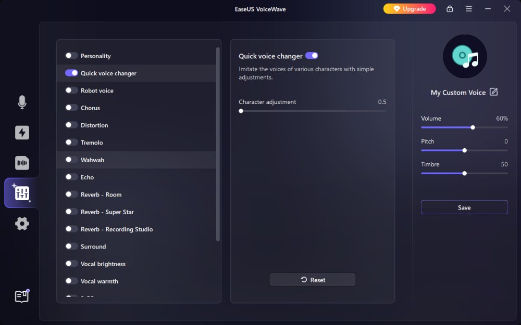Screen dimensions: 521x325
Task: Toggle Reverb - Super Star effect
Action: 71,212
